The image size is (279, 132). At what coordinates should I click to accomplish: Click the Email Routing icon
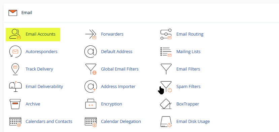(x=166, y=34)
